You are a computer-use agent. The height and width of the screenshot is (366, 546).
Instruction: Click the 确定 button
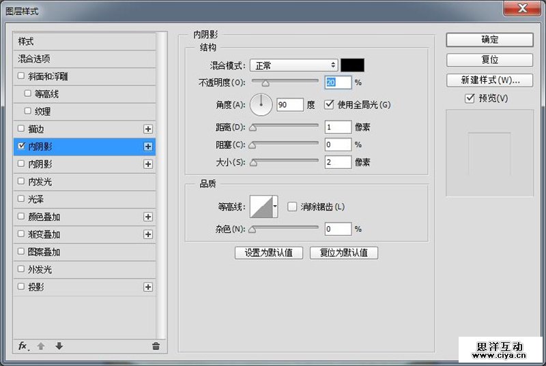(x=489, y=40)
